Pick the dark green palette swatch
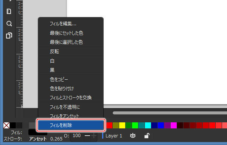The height and width of the screenshot is (145, 227). tap(129, 125)
